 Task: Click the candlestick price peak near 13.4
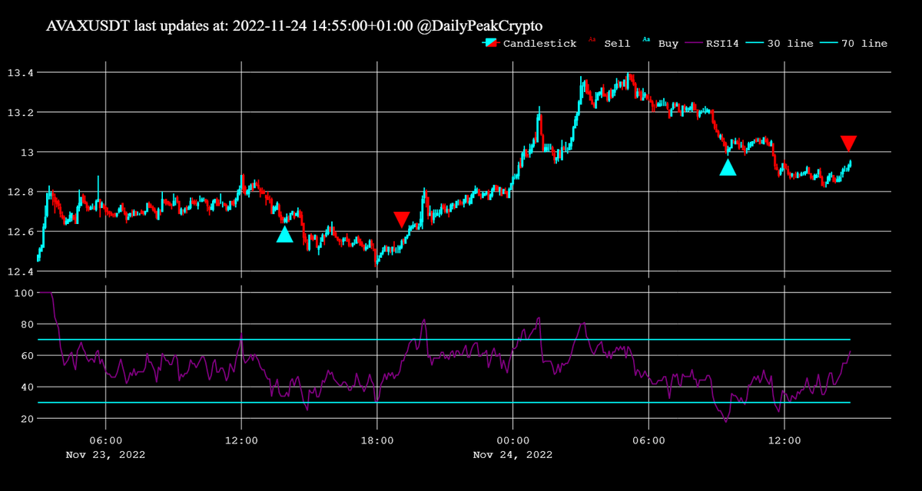tap(628, 74)
